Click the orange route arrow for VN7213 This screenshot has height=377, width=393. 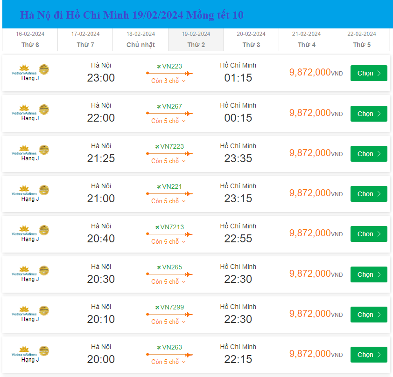click(169, 234)
